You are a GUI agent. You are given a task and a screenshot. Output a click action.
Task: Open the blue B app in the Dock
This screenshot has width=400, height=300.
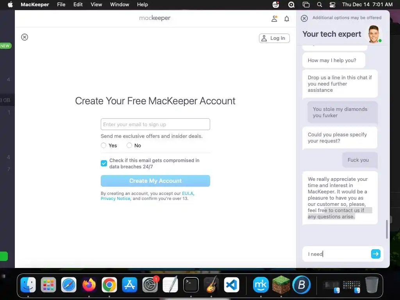[x=302, y=285]
